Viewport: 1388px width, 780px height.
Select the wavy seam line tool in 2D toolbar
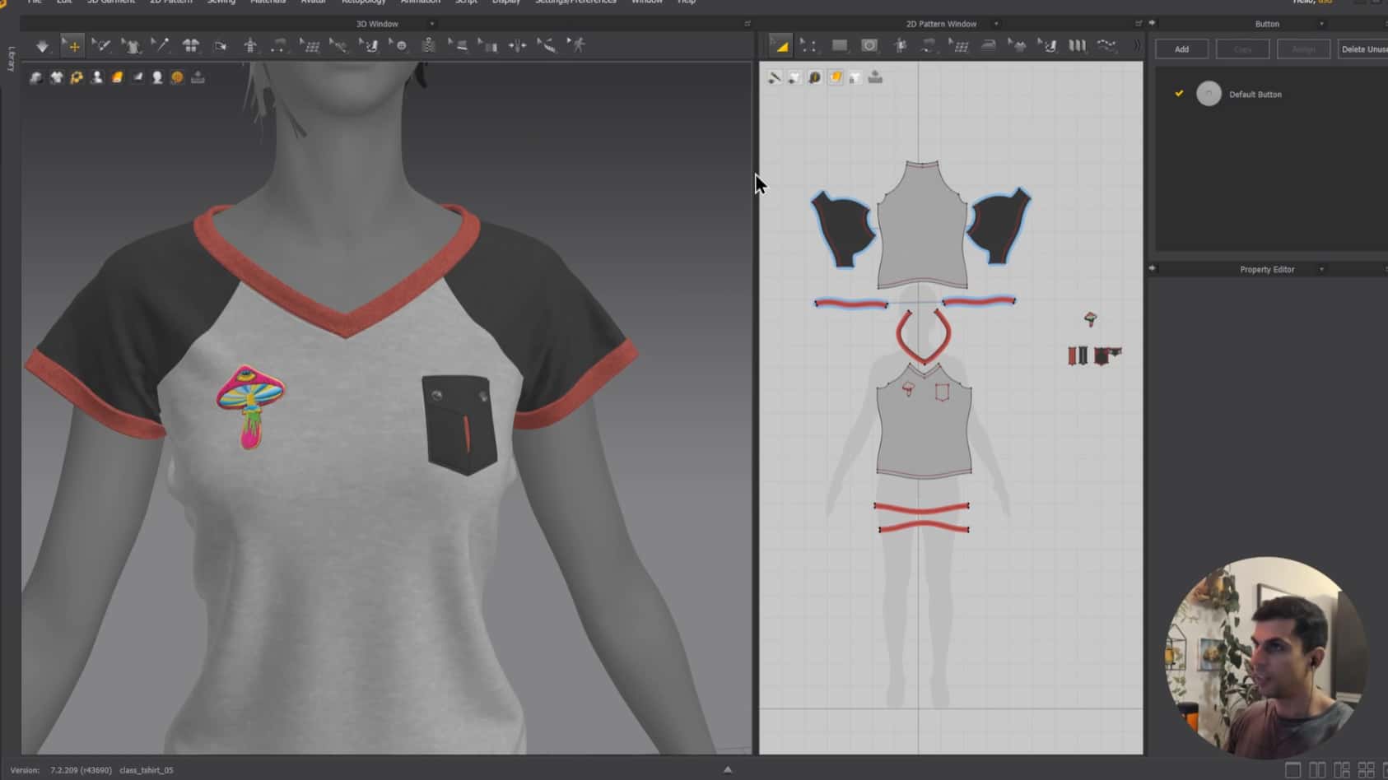tap(1107, 46)
